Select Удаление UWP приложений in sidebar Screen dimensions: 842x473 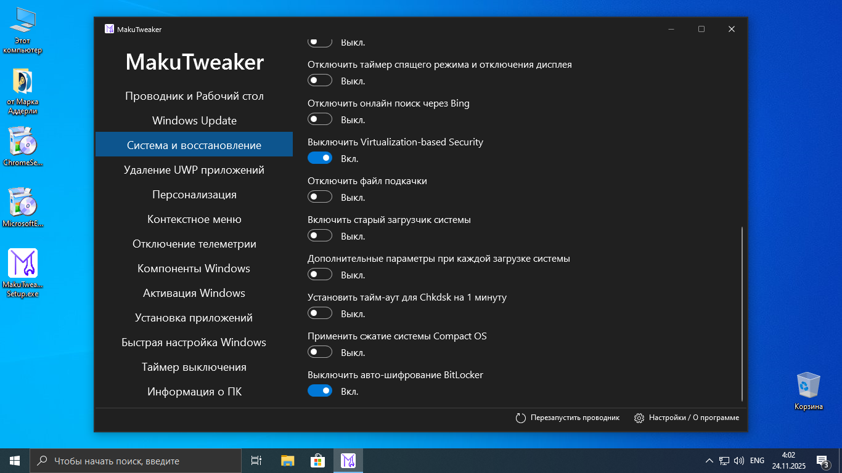pyautogui.click(x=194, y=170)
